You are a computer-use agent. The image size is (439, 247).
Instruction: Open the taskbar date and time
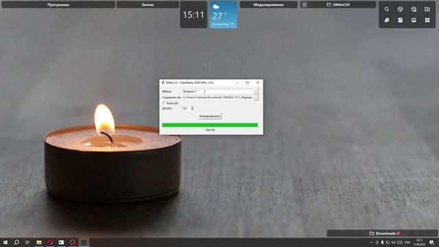point(419,242)
